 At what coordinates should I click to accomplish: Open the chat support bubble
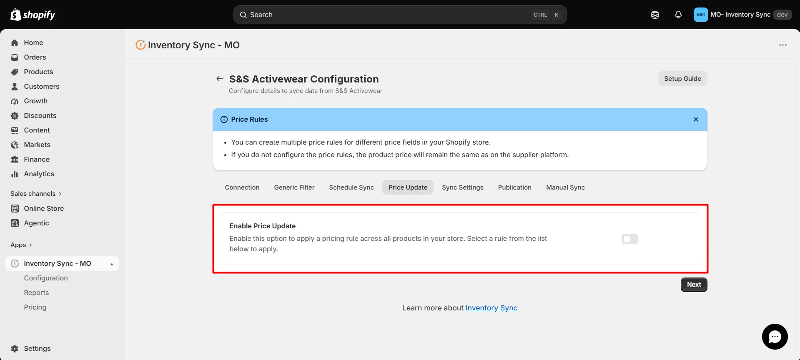(775, 337)
